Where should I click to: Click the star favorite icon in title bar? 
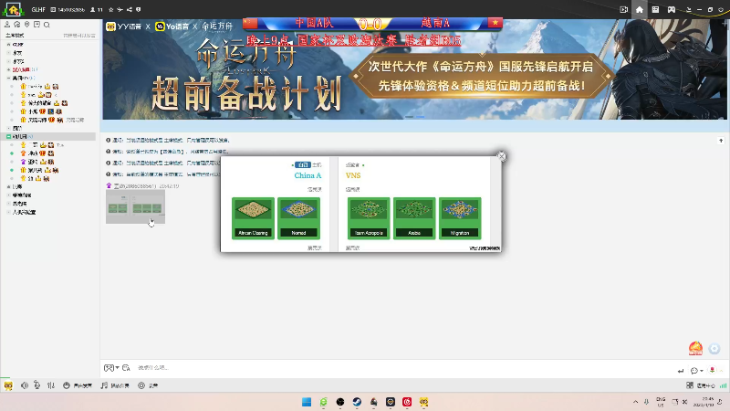click(110, 9)
